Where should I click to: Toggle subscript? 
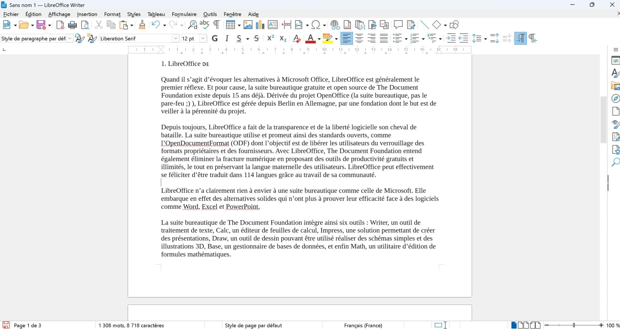(283, 39)
